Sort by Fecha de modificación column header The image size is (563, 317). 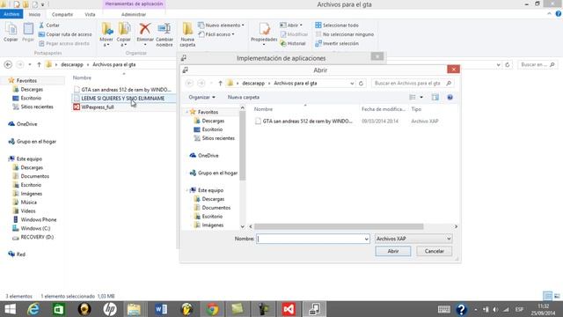(384, 109)
